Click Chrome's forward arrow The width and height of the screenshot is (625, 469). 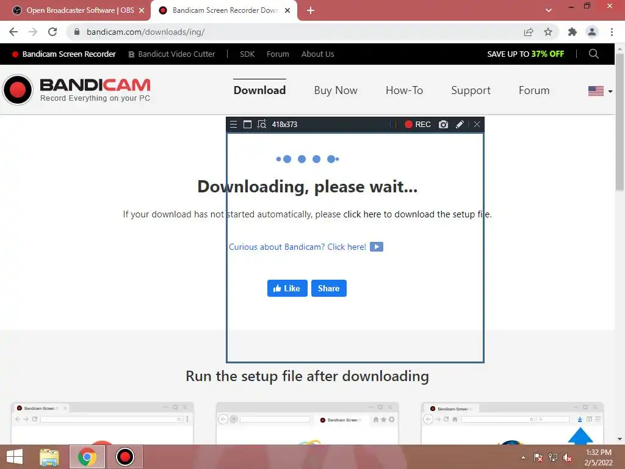point(33,32)
